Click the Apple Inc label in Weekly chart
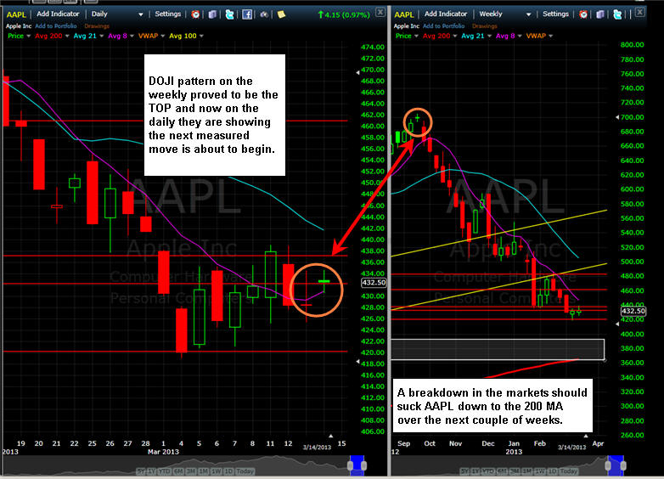Screen dimensions: 664x479 pos(407,25)
